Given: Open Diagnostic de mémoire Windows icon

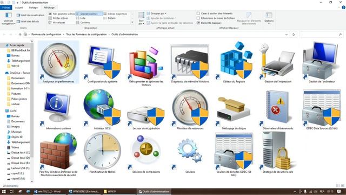Looking at the screenshot, I should click(190, 61).
